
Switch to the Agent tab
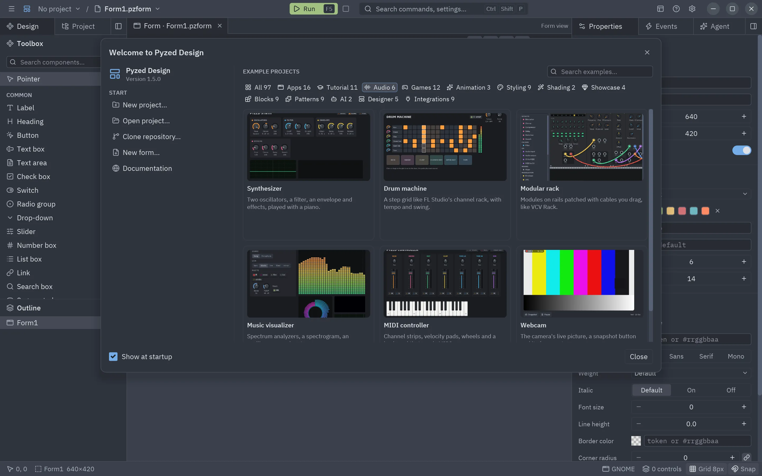click(x=719, y=26)
